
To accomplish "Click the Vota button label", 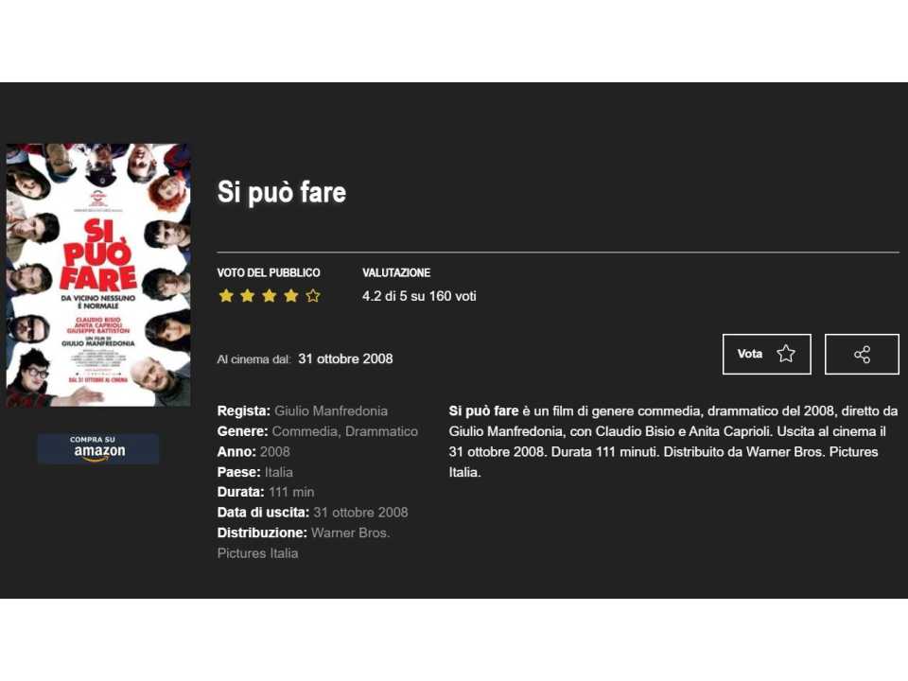I will coord(750,354).
